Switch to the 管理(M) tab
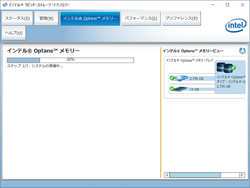 (46, 18)
